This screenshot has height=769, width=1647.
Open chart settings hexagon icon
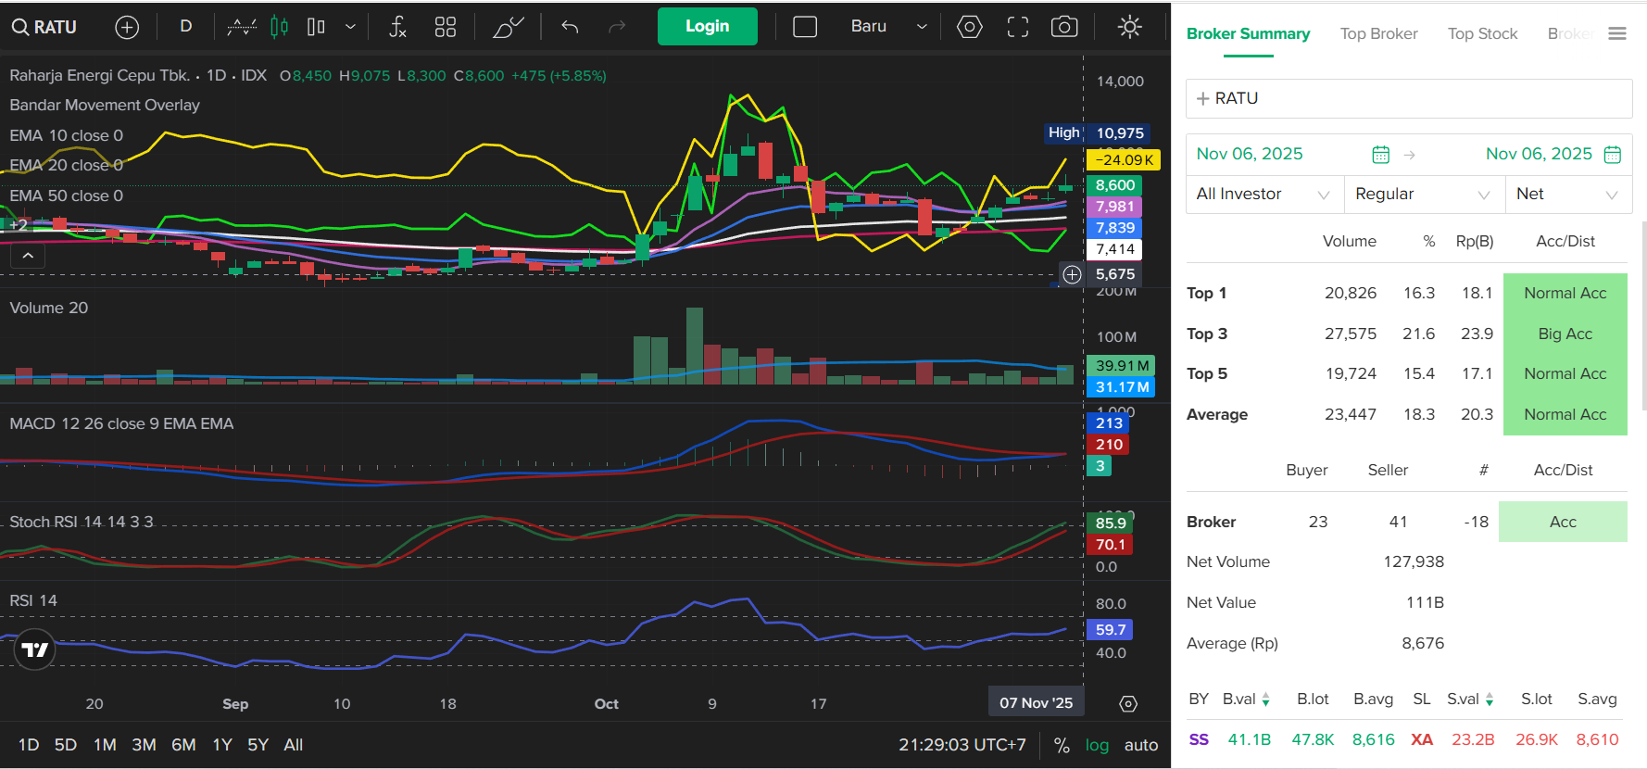pos(970,27)
